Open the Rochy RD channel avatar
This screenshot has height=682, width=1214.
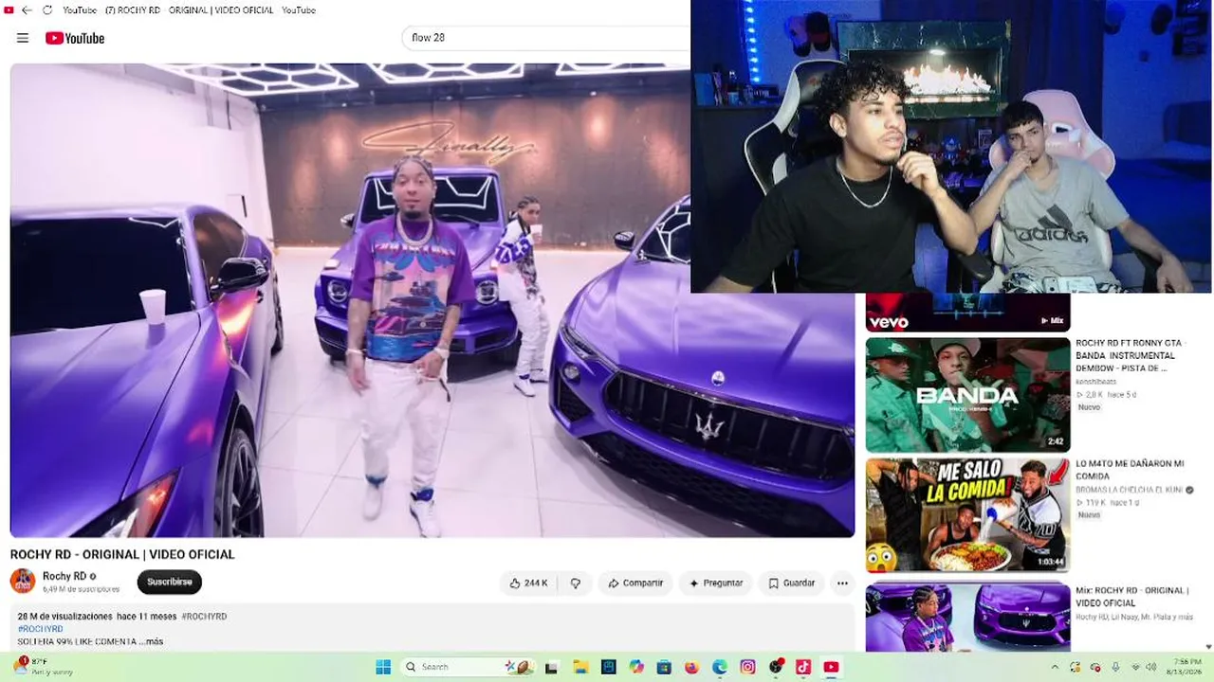pos(23,581)
